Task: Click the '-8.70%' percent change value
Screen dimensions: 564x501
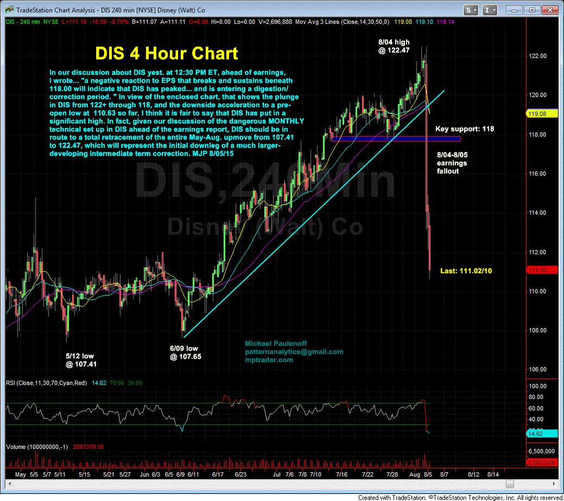Action: (119, 22)
